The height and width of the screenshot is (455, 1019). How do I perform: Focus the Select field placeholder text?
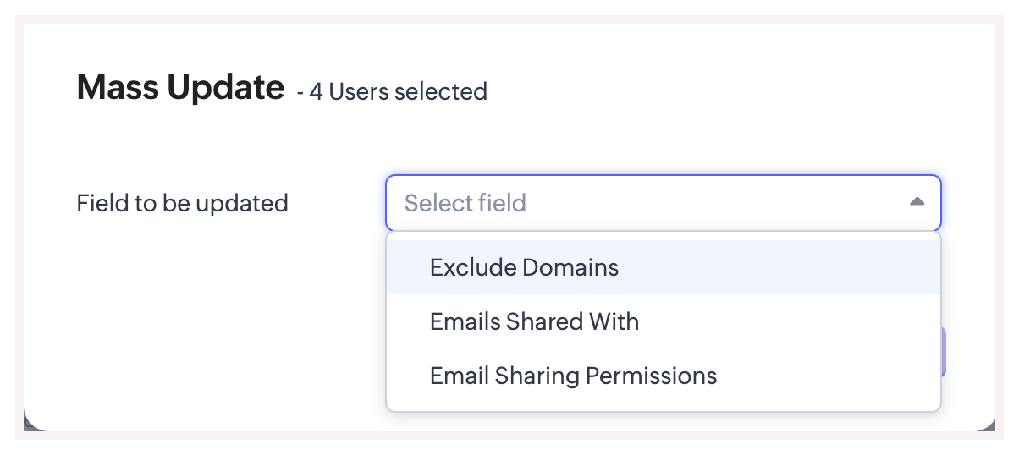point(465,203)
